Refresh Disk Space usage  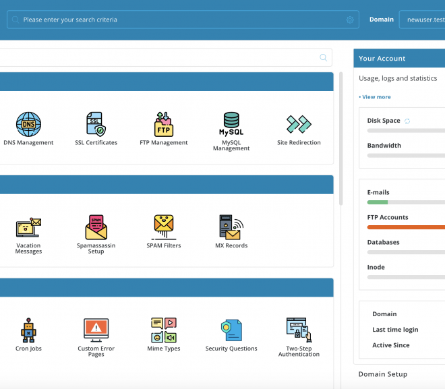pos(407,121)
